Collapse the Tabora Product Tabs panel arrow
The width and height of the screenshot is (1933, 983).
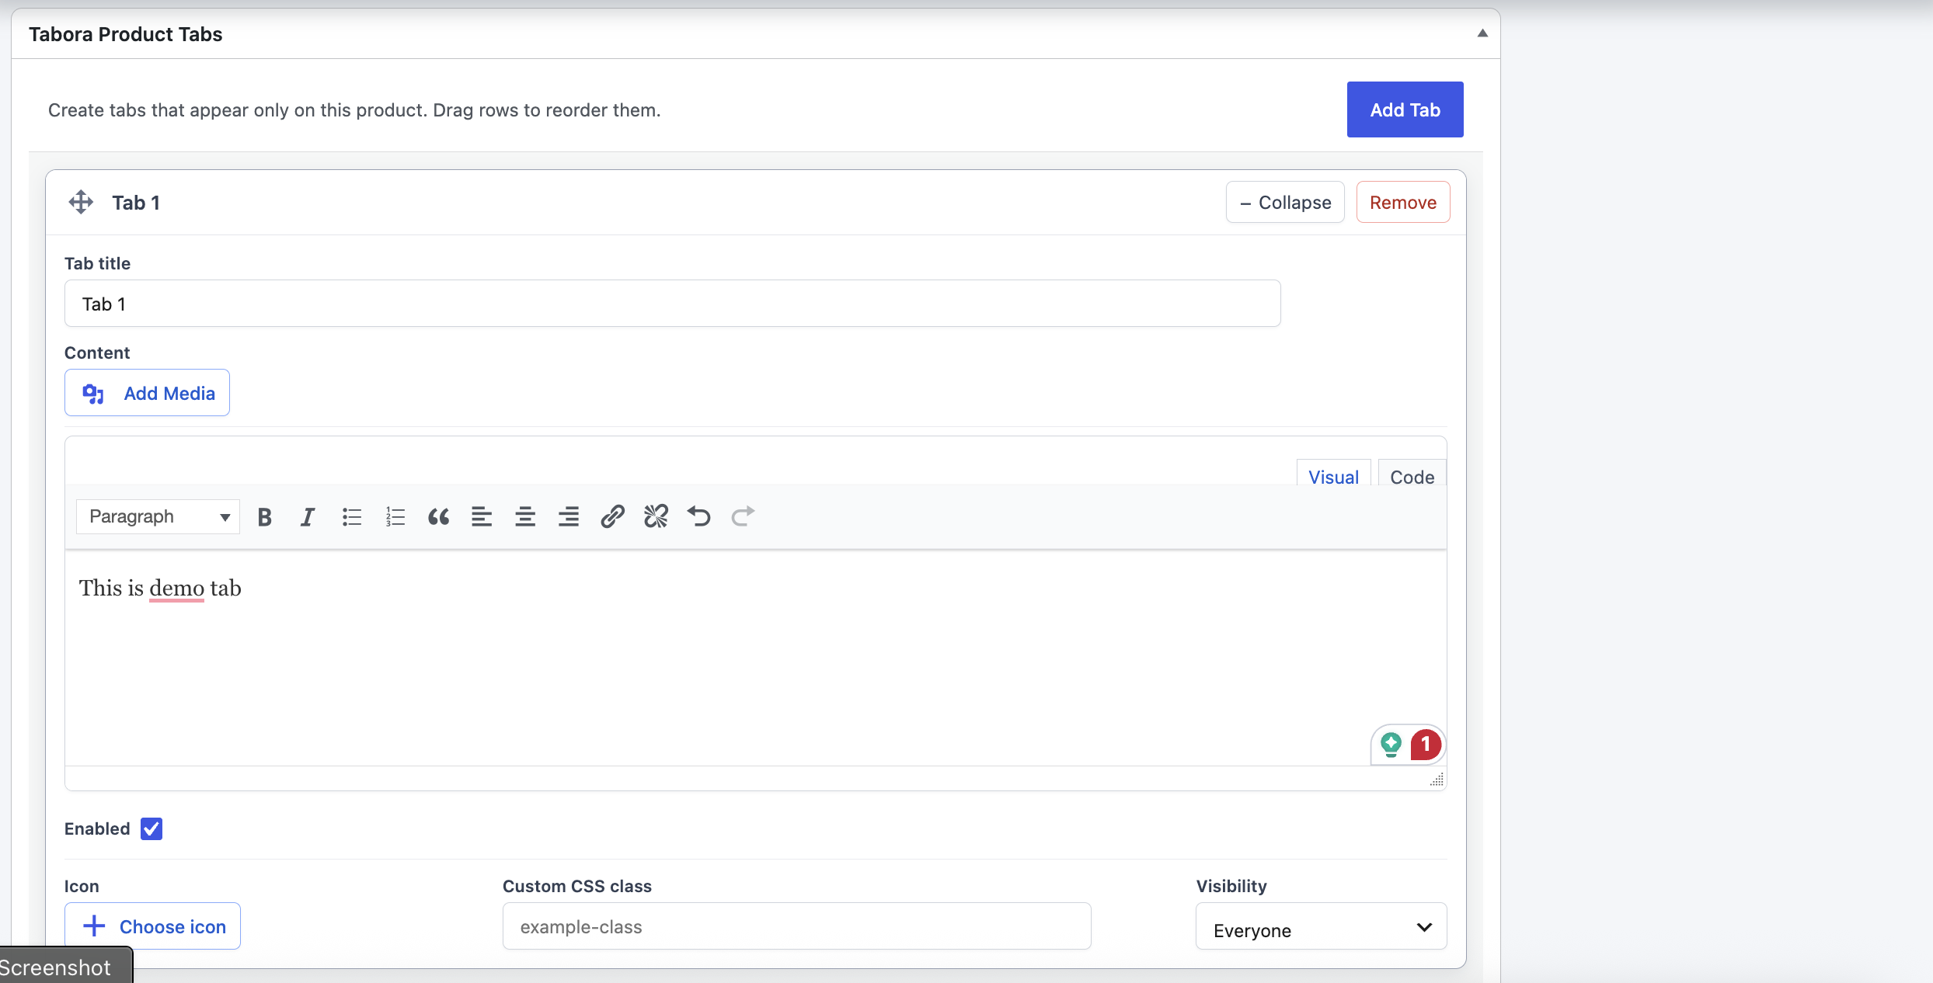[x=1482, y=33]
